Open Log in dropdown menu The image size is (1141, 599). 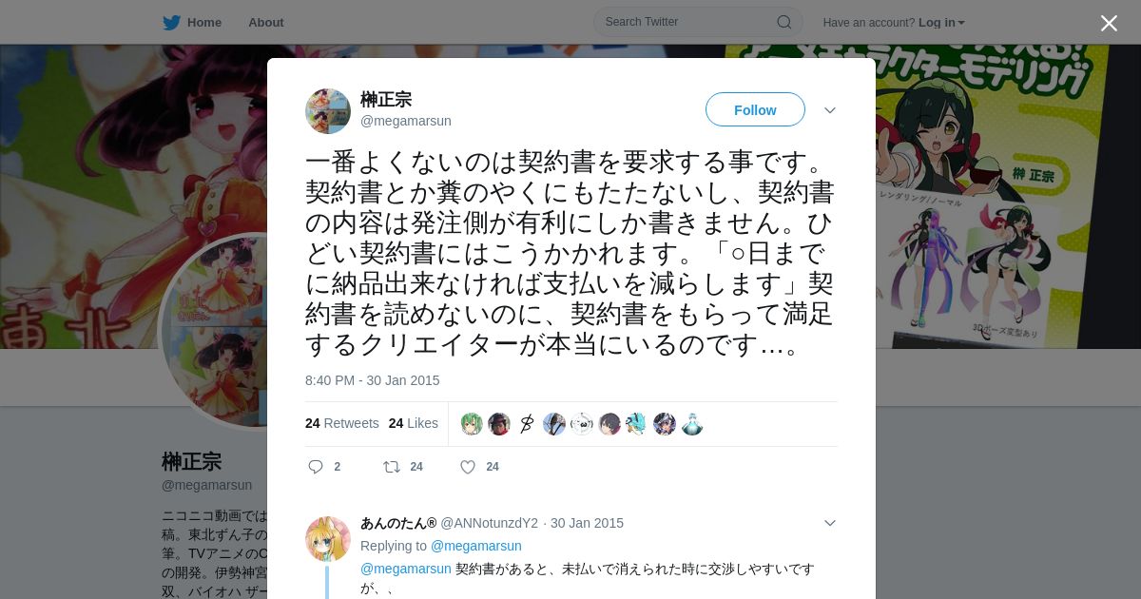941,22
